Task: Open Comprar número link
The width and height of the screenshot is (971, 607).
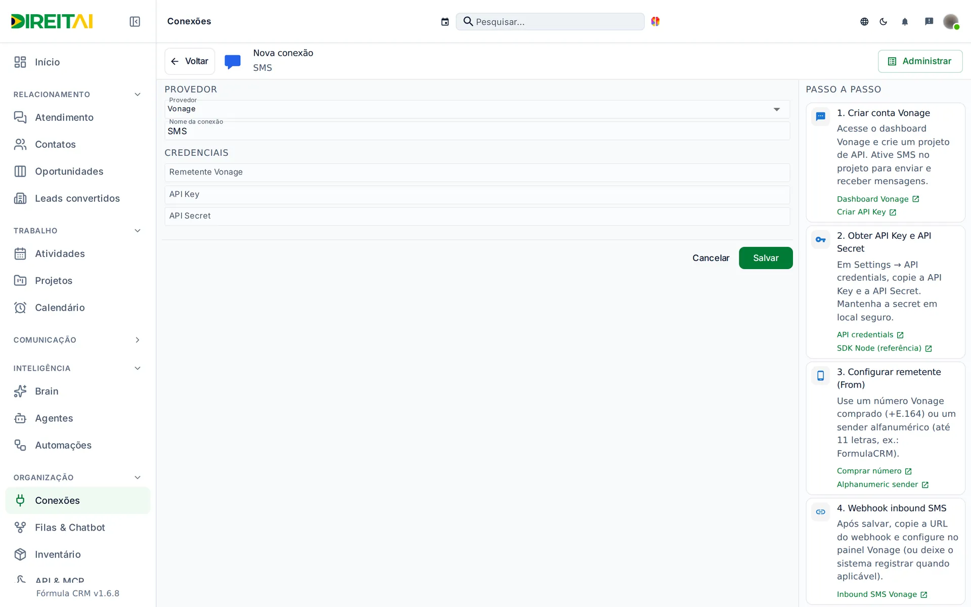Action: (874, 471)
